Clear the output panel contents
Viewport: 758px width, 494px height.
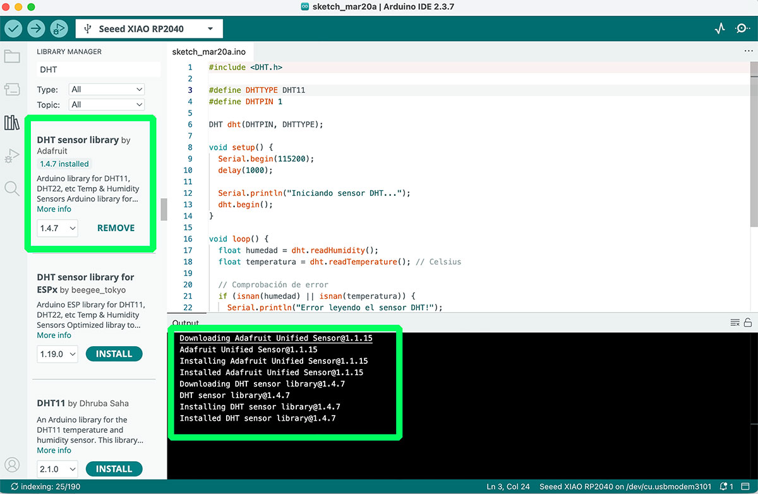point(735,322)
